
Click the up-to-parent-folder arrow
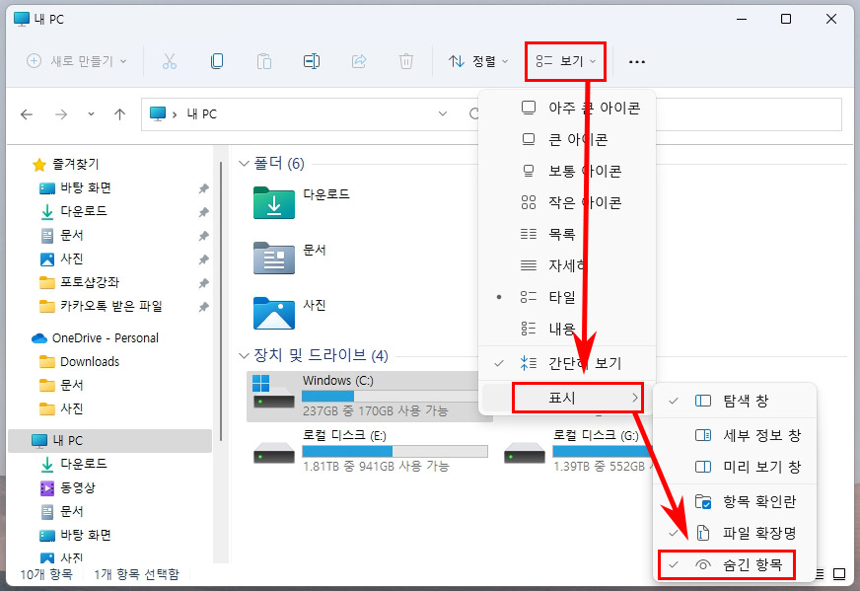coord(119,114)
